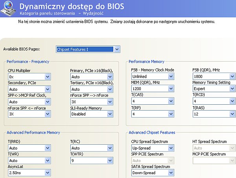Click the Kategoria panelu sterowania breadcrumb
The width and height of the screenshot is (236, 178).
coord(42,13)
